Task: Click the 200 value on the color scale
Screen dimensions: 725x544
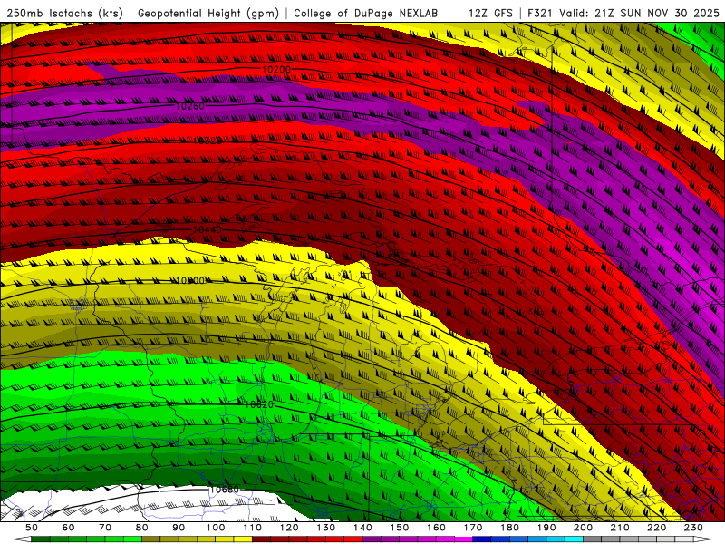Action: click(x=583, y=528)
